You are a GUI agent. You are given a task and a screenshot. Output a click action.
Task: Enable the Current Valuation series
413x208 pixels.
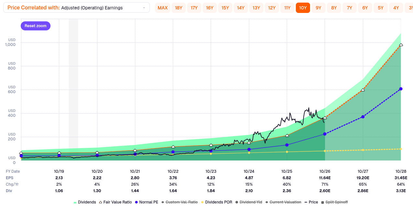[x=283, y=202]
